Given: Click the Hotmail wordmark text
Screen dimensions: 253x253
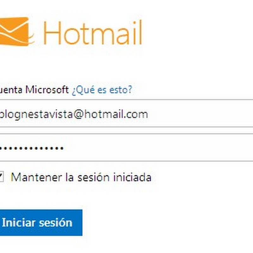Looking at the screenshot, I should coord(92,33).
